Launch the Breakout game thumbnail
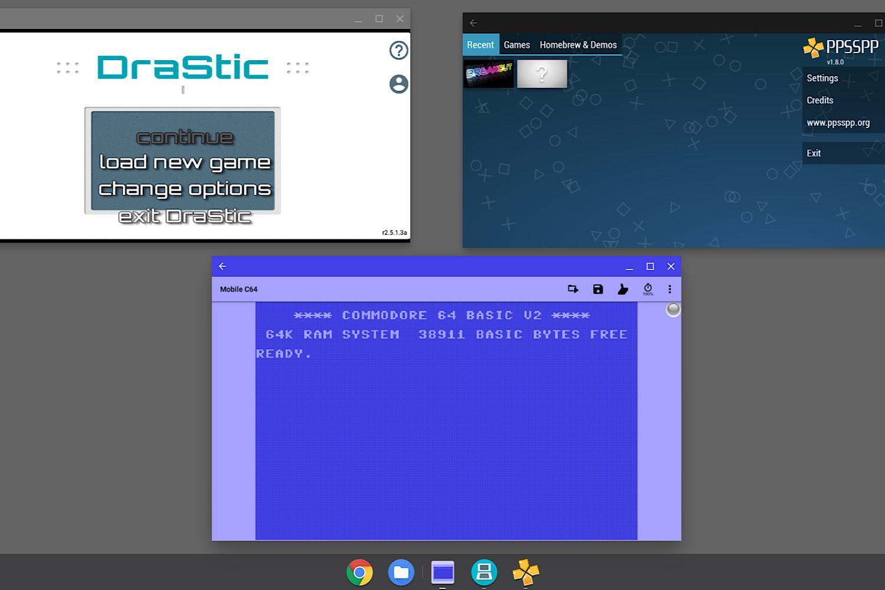The width and height of the screenshot is (885, 590). point(489,74)
